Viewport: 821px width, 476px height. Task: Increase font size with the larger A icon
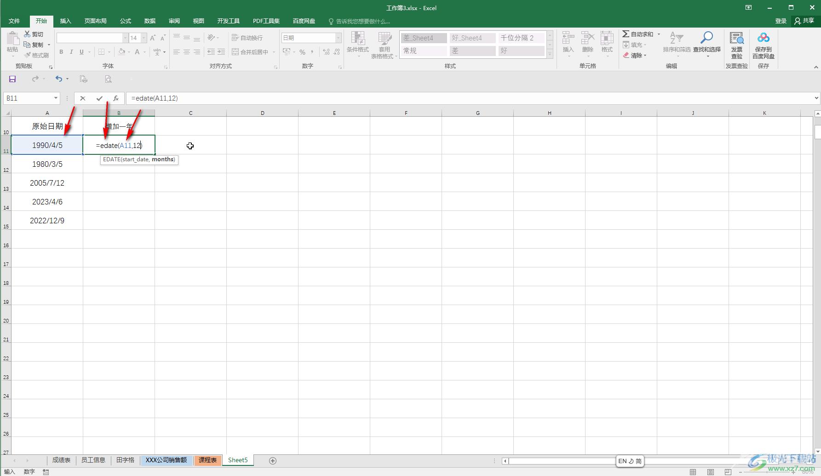(x=153, y=38)
